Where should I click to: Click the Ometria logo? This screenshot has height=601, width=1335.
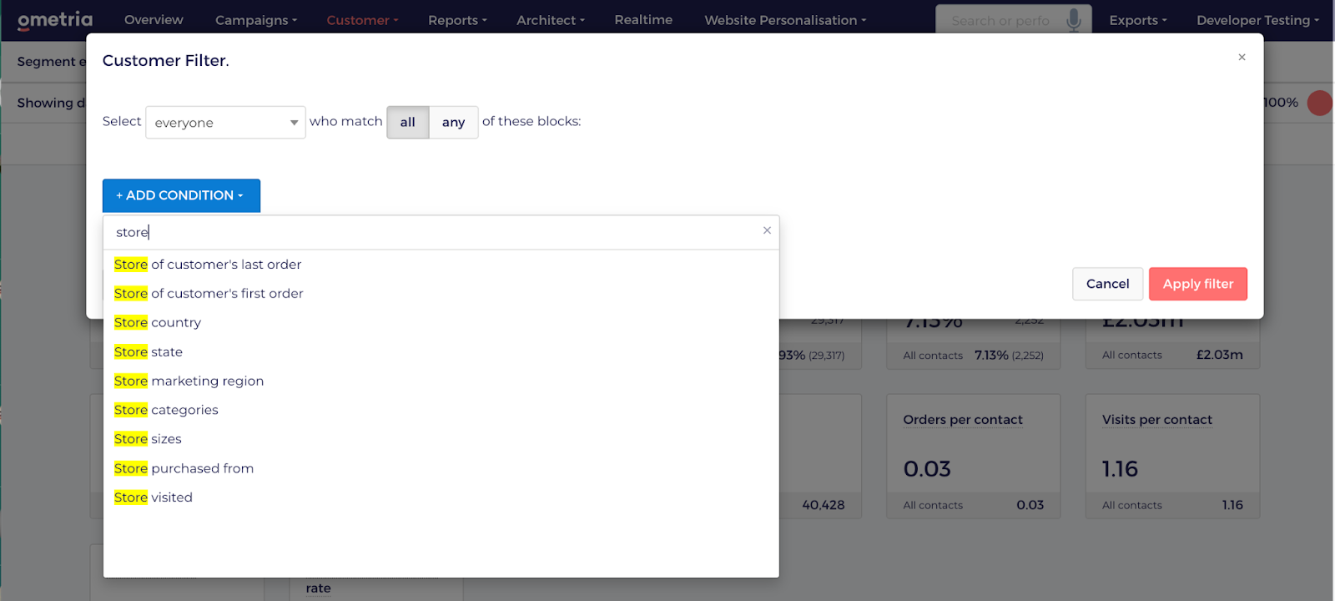point(55,20)
